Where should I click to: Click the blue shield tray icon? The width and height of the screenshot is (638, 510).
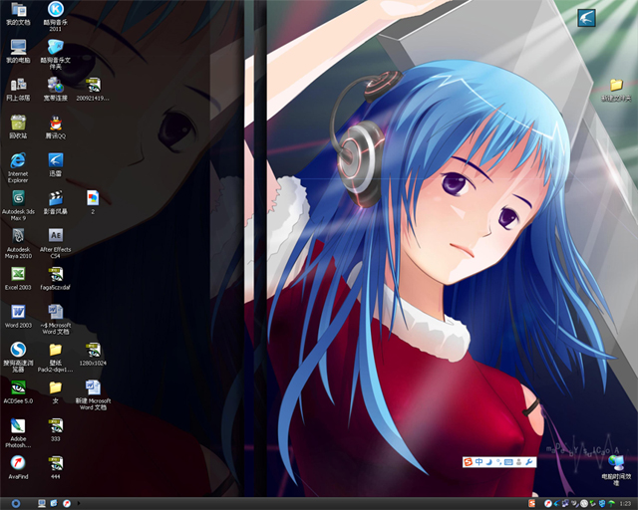(602, 504)
